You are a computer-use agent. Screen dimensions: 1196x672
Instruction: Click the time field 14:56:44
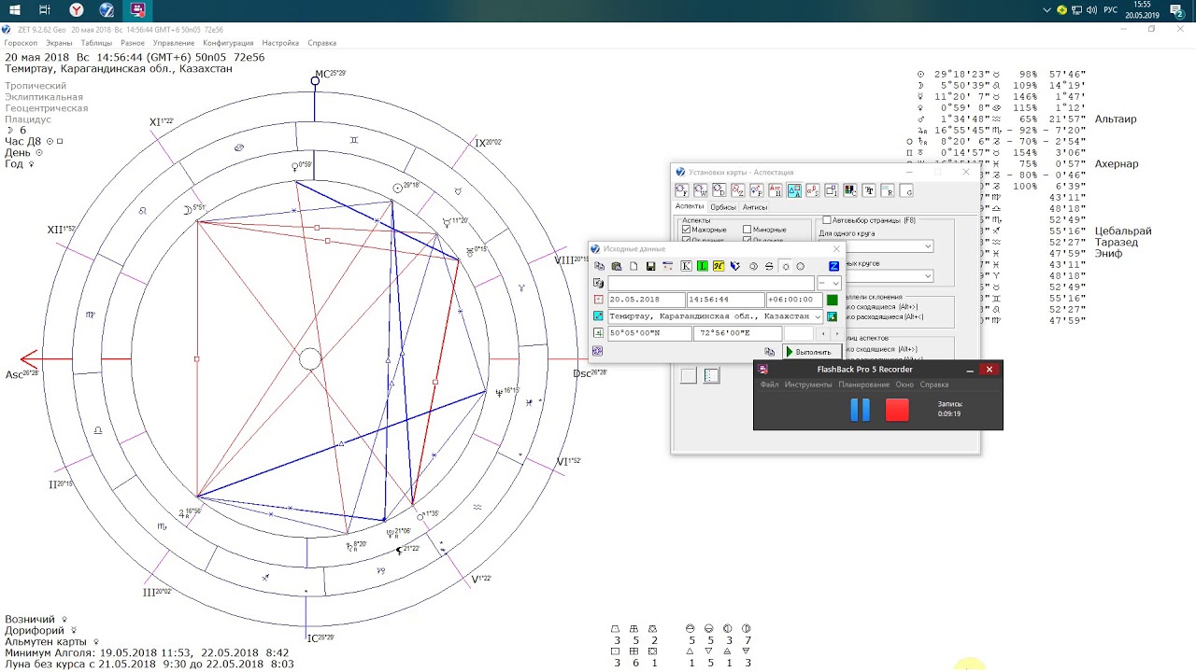(x=725, y=300)
